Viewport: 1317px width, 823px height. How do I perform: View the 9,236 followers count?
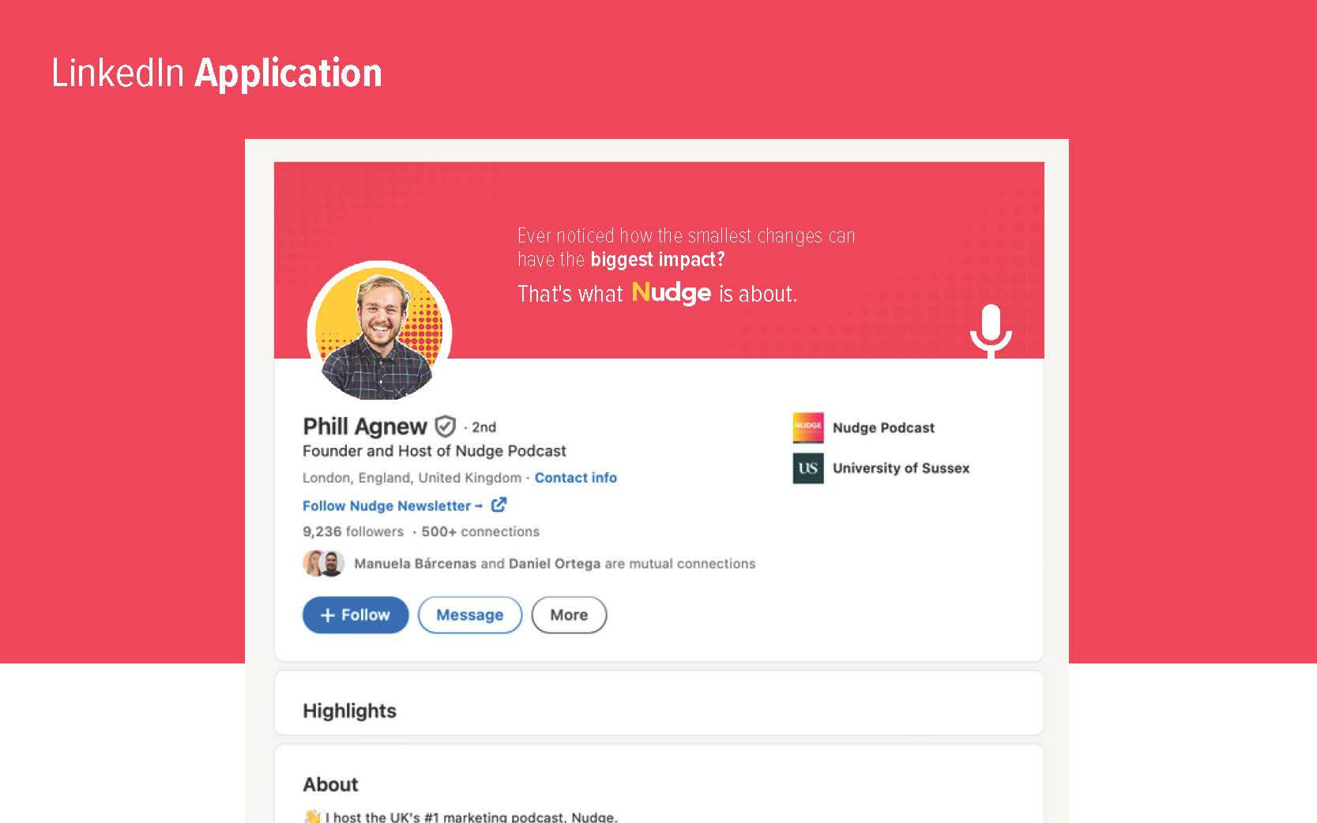353,532
